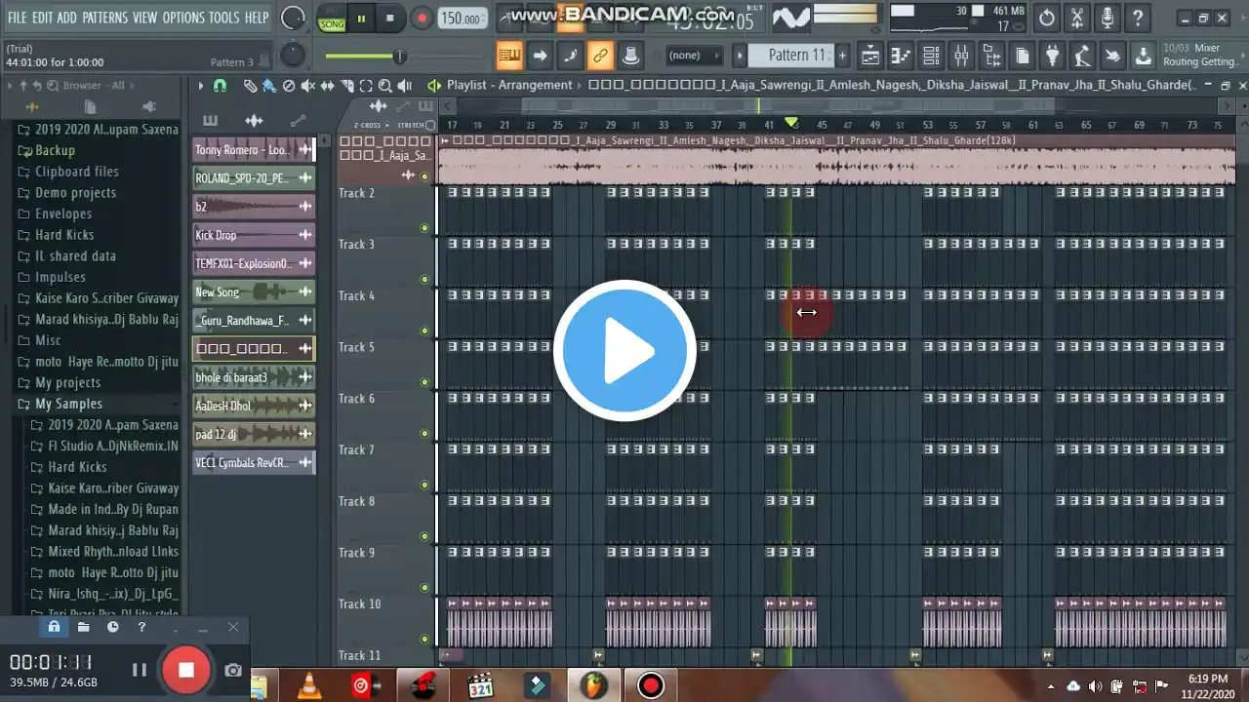Select the Mute tool in Playlist toolbar
This screenshot has height=702, width=1249.
point(308,86)
